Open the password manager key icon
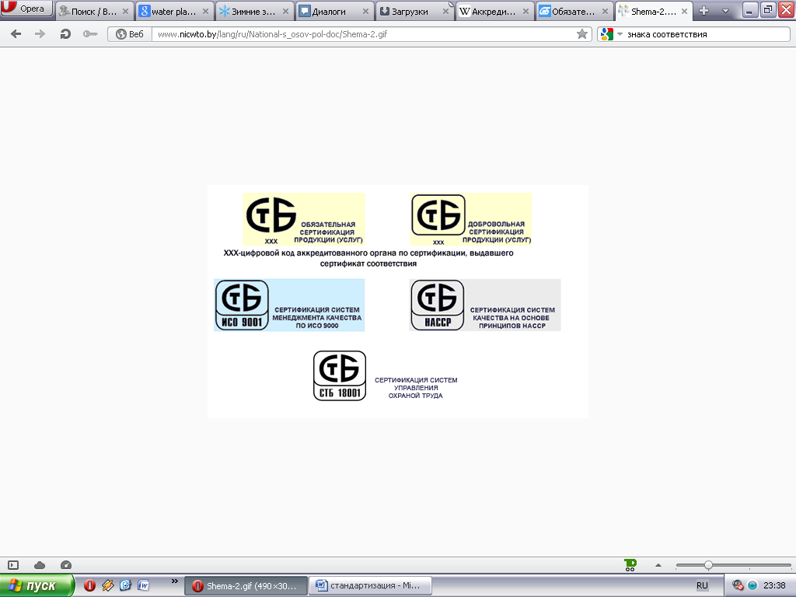The image size is (796, 597). coord(90,34)
